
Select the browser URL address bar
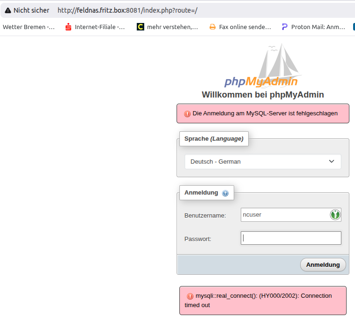point(187,10)
